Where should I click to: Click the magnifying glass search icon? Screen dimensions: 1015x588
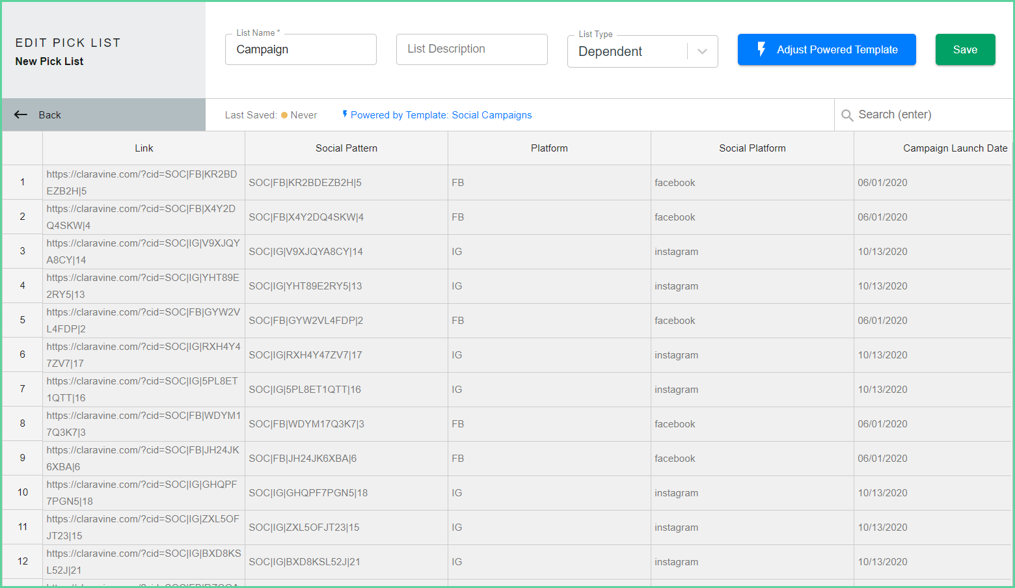847,114
